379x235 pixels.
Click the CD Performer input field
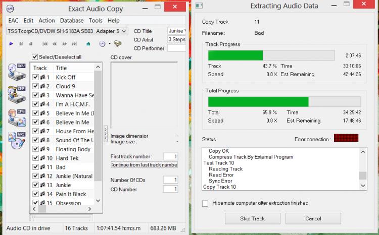click(177, 48)
